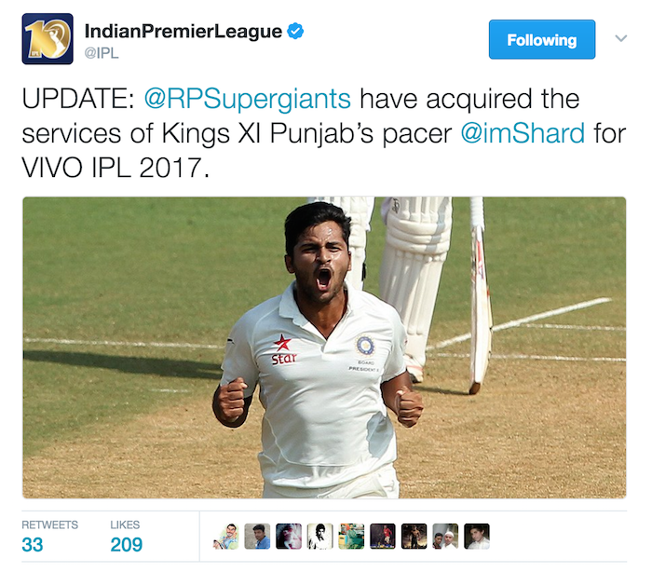Open the @imShard mention
The image size is (652, 572).
[x=523, y=133]
